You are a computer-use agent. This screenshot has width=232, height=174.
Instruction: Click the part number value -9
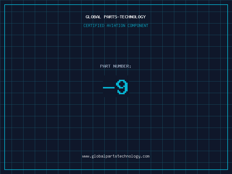(x=115, y=87)
